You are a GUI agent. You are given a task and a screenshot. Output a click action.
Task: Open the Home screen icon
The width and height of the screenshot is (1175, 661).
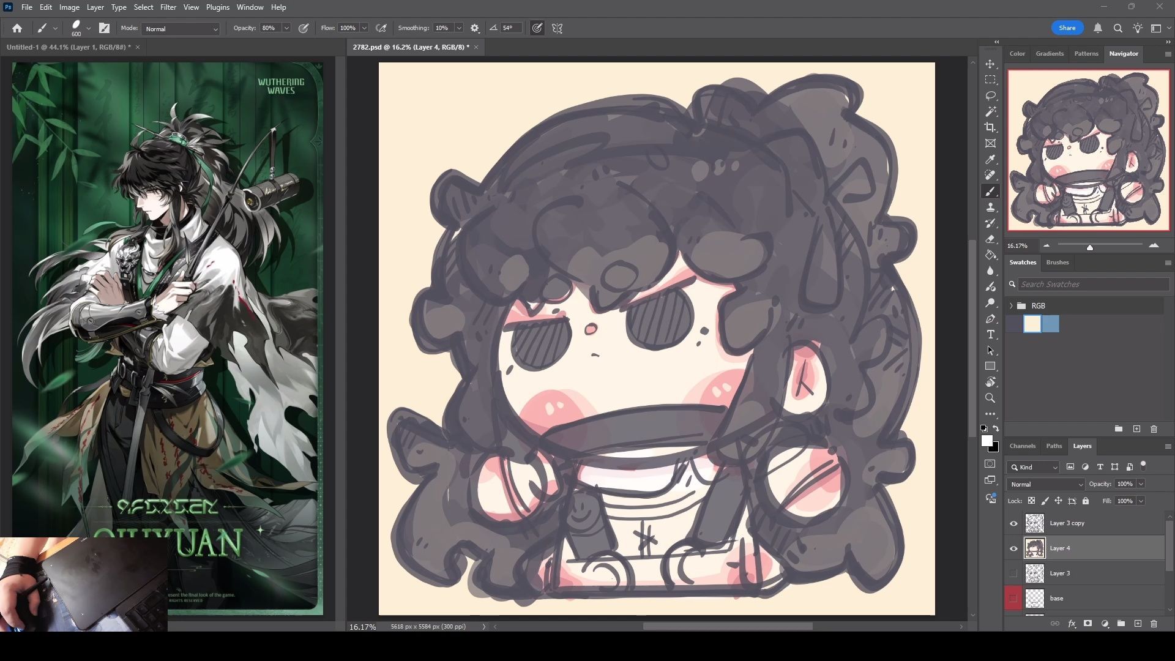click(x=17, y=28)
